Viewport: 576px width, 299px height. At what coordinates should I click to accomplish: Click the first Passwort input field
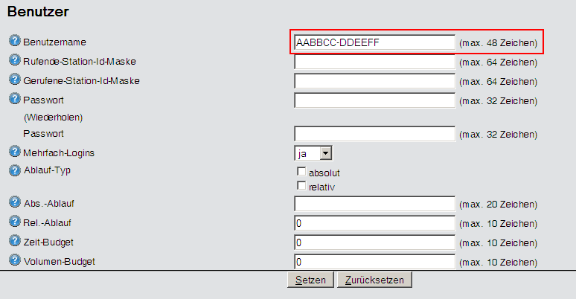(374, 100)
